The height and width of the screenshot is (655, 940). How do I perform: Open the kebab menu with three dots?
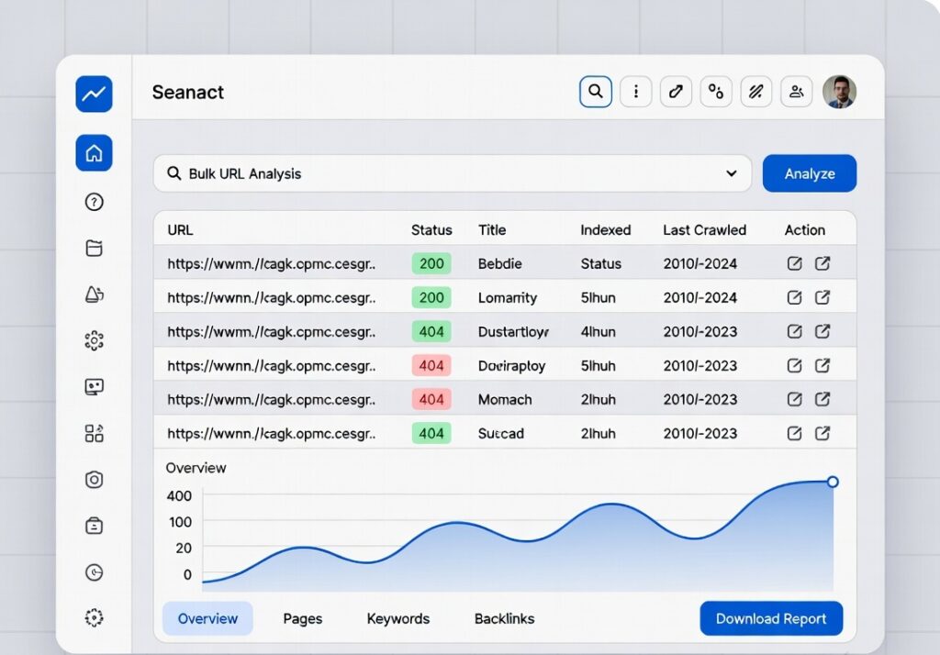pyautogui.click(x=635, y=92)
